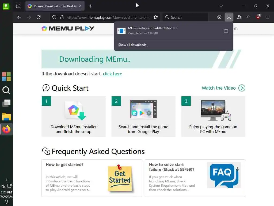The image size is (274, 206).
Task: Reload the current page
Action: (39, 17)
